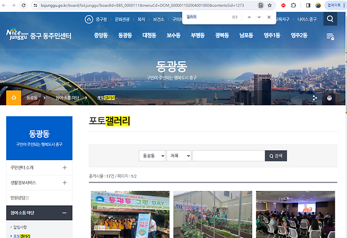
Task: Open the 문화관광 top link
Action: 122,19
